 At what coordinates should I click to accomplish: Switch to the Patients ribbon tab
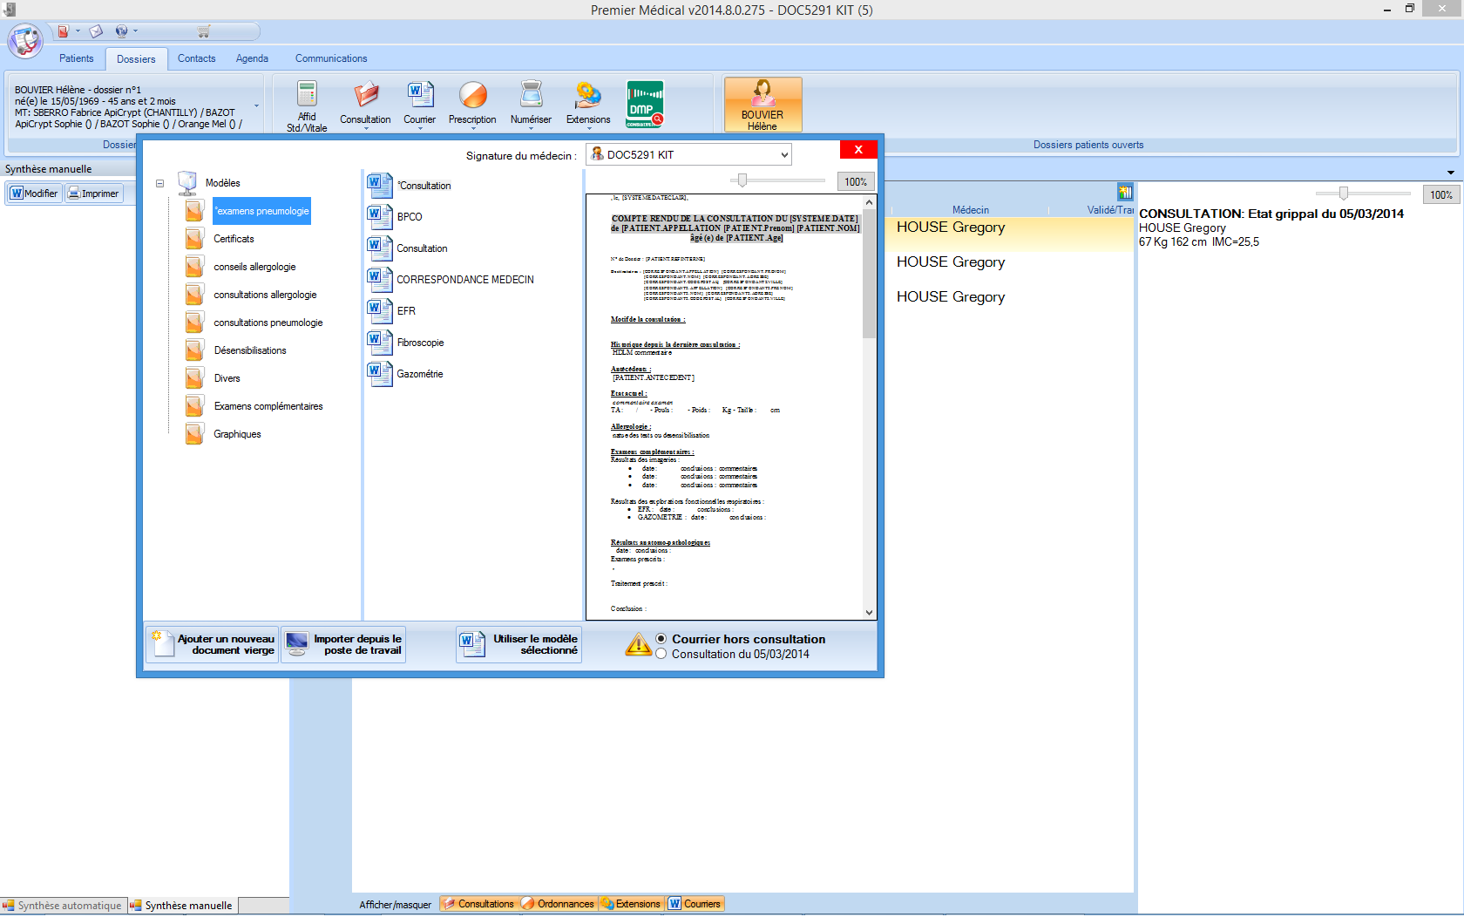77,58
